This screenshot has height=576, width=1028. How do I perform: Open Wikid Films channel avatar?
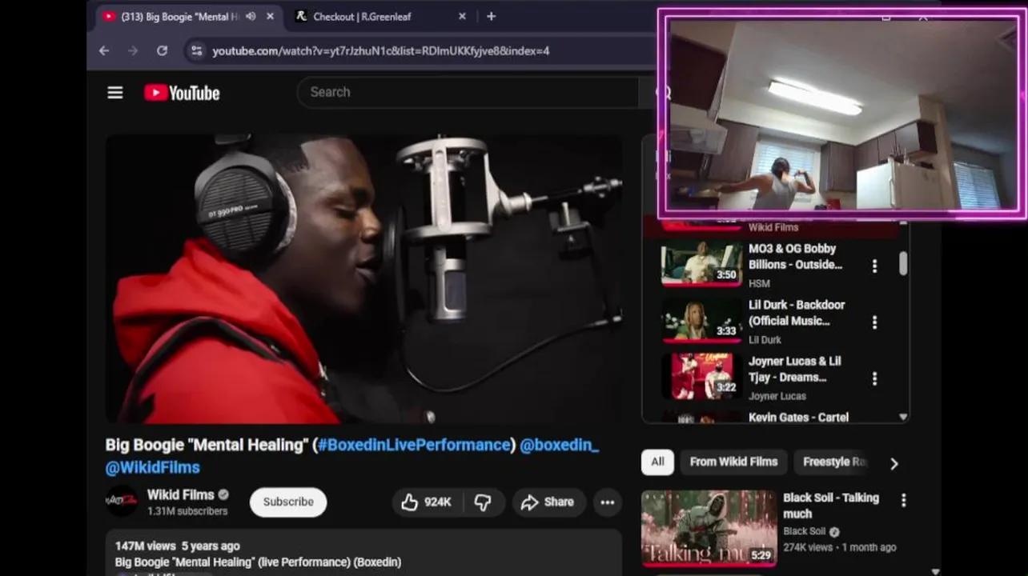(122, 502)
